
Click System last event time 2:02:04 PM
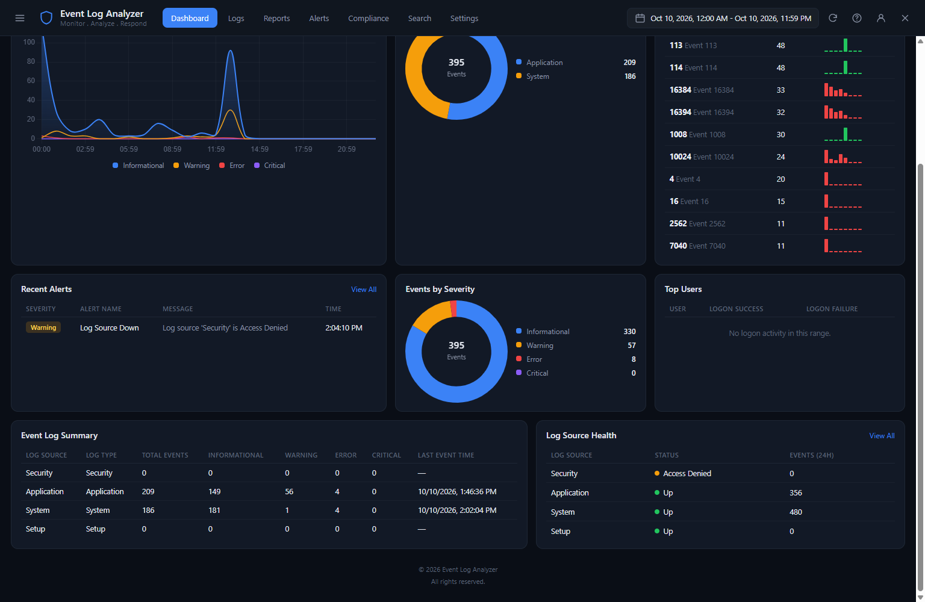457,510
